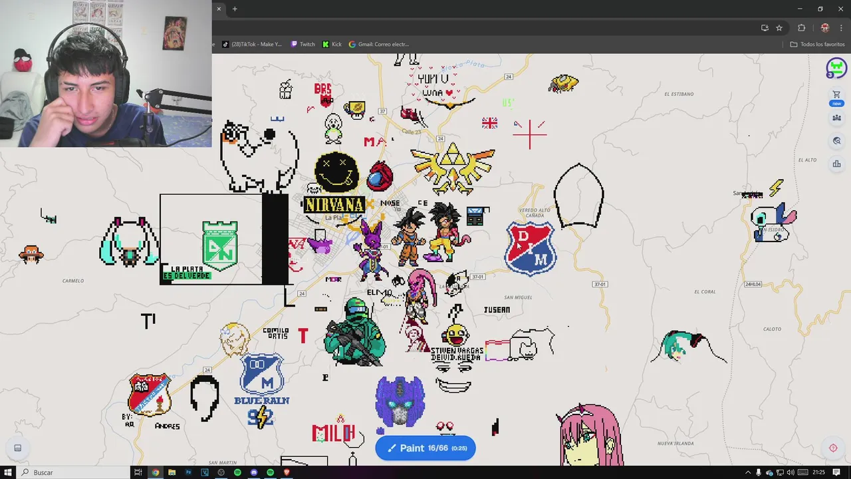Click the pink-haired anime girl pixel art

click(x=590, y=434)
